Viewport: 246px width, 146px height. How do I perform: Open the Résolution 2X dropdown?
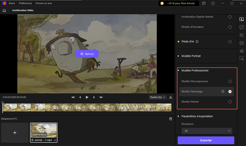pos(207,131)
